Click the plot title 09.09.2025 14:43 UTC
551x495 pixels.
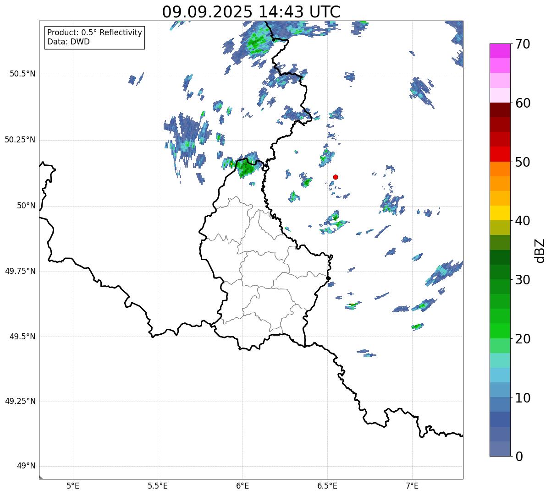coord(251,12)
